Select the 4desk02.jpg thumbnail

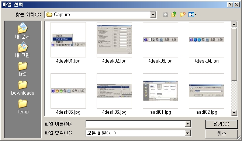[114, 40]
